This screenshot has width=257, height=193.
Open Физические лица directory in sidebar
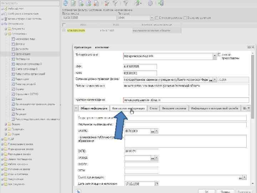tap(25, 39)
